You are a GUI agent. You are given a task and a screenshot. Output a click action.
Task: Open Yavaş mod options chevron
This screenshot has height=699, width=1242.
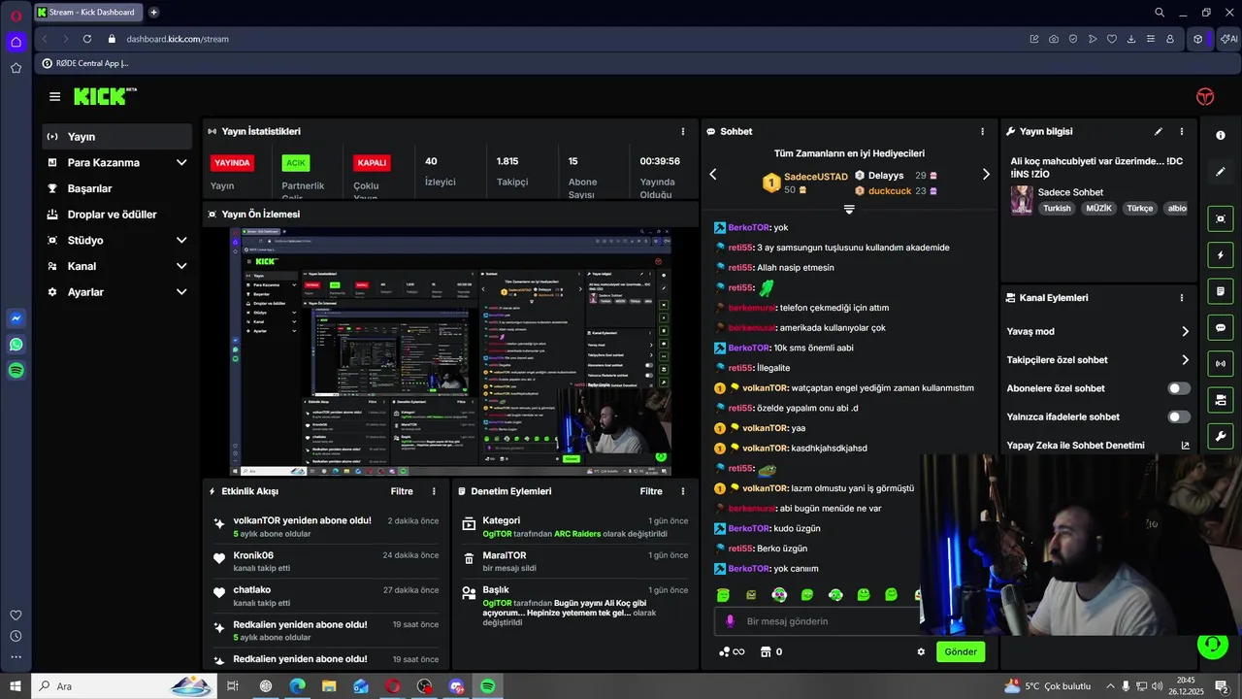(1185, 331)
